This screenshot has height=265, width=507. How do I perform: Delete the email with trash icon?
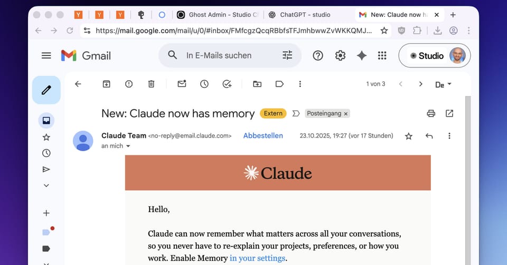[151, 84]
